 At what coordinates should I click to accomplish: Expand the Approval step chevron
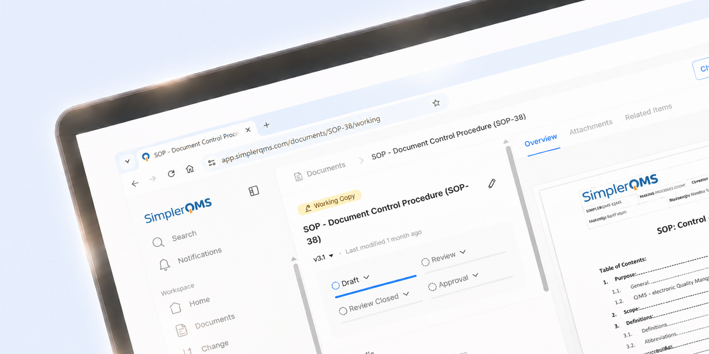[475, 275]
